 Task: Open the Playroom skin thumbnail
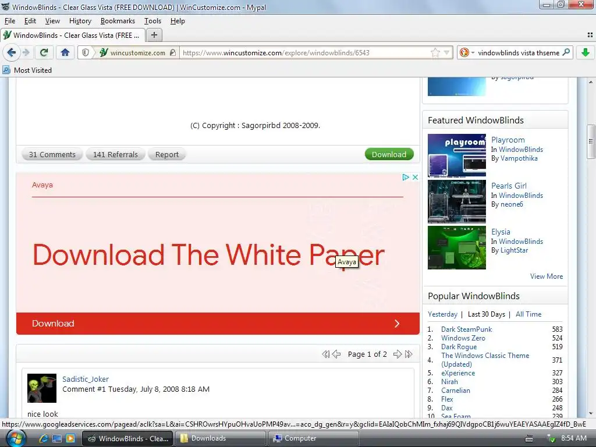click(456, 155)
